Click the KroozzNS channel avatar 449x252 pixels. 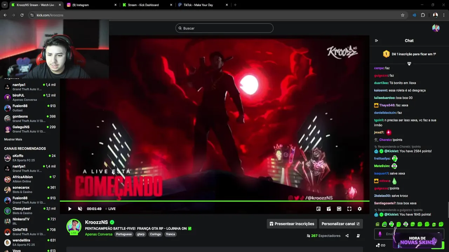click(74, 226)
